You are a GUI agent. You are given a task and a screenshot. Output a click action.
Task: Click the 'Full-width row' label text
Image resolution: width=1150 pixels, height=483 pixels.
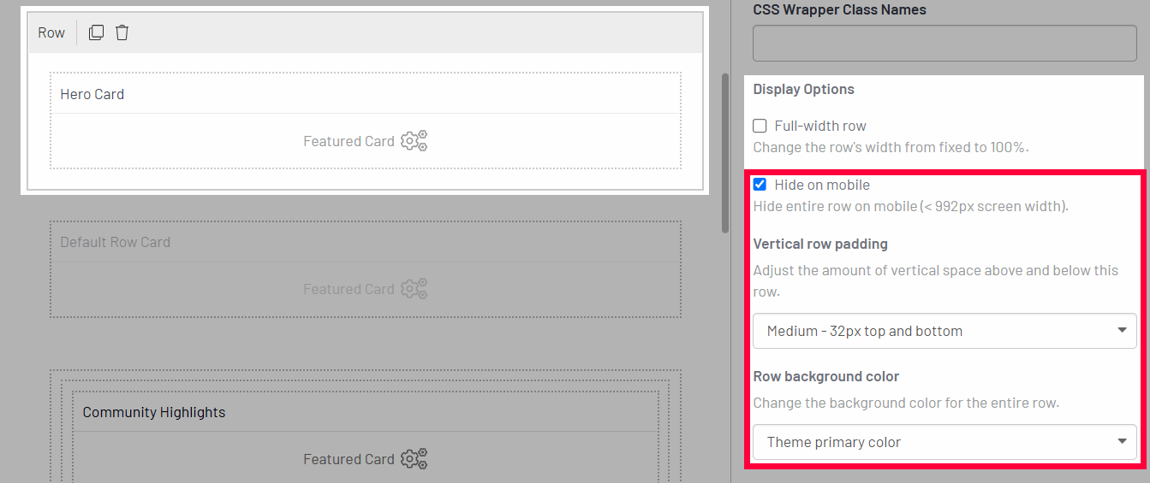(x=820, y=126)
